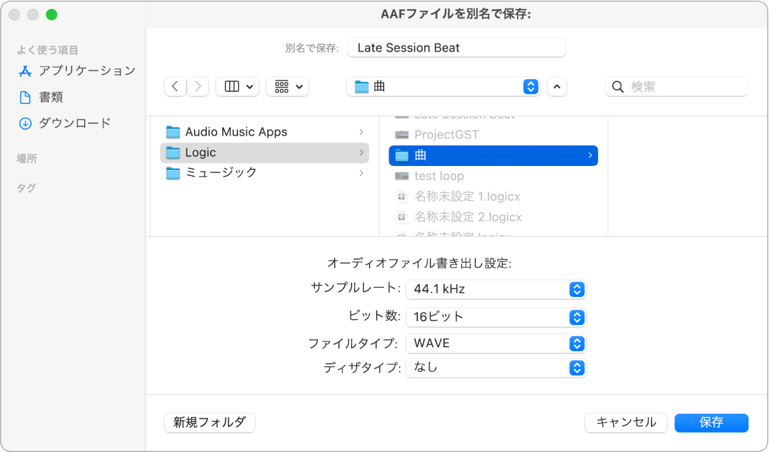Click the blue 曲 folder icon in the path bar
The image size is (769, 452).
click(359, 86)
